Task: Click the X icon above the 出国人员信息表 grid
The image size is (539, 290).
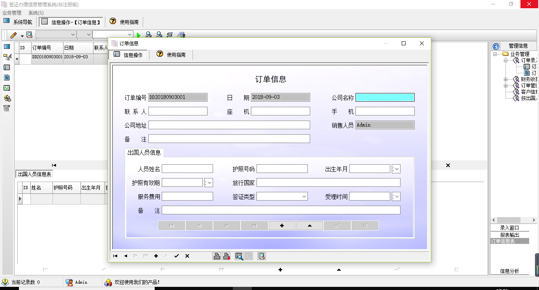Action: [448, 165]
